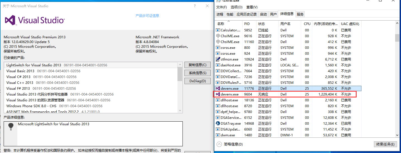Click the DSAUpdat process icon
Screen dimensions: 401x153
pyautogui.click(x=218, y=129)
